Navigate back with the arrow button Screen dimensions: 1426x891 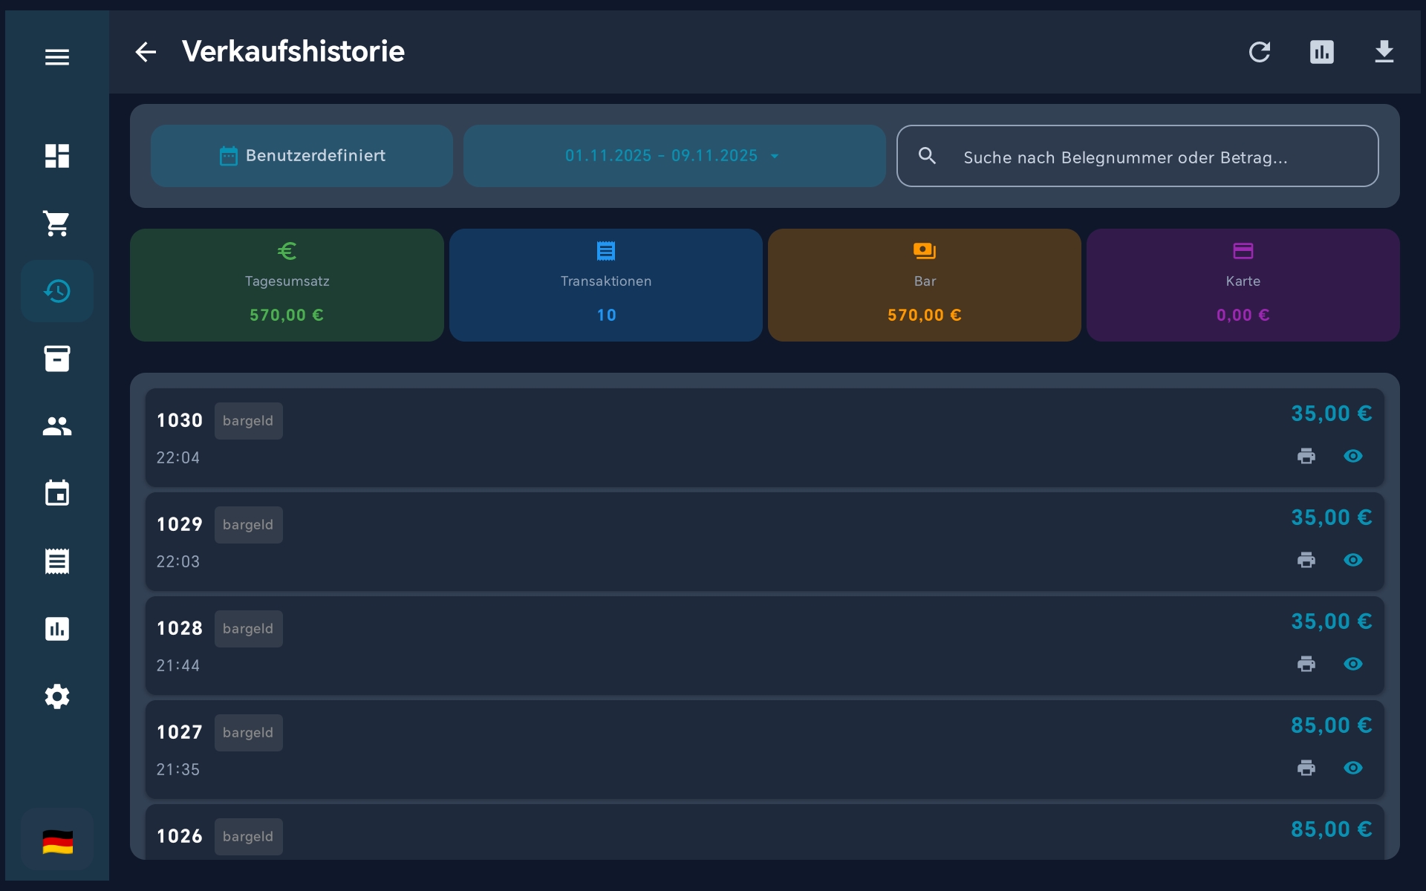tap(146, 51)
